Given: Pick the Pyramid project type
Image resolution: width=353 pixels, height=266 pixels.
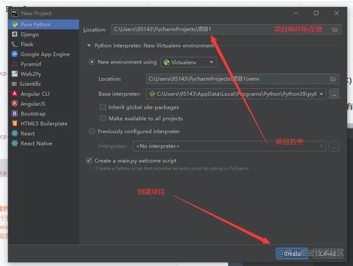Looking at the screenshot, I should pyautogui.click(x=44, y=64).
